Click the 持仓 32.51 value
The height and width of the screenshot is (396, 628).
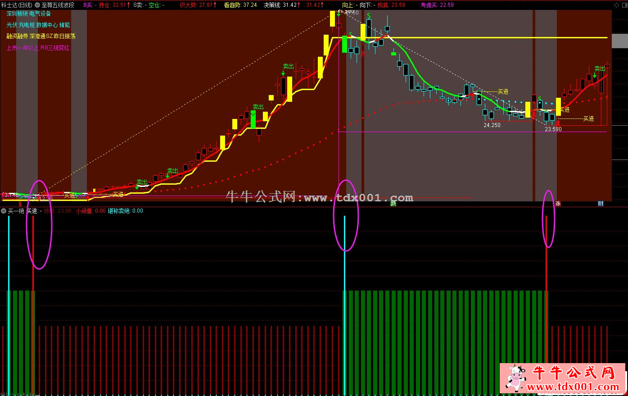point(114,5)
